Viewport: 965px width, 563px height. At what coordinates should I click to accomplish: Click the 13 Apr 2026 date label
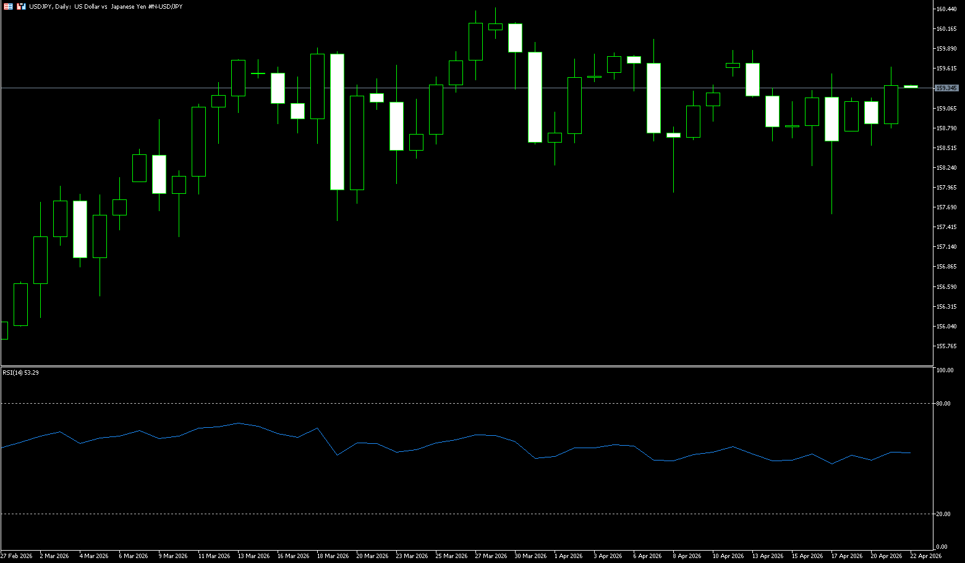pyautogui.click(x=767, y=556)
